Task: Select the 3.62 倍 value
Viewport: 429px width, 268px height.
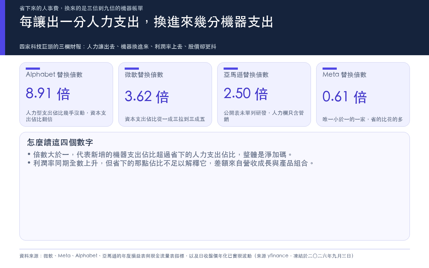Action: (x=147, y=97)
